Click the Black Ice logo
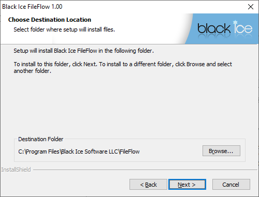Image resolution: width=259 pixels, height=197 pixels. [x=225, y=27]
